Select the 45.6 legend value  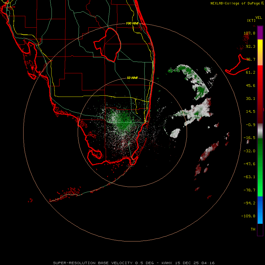pyautogui.click(x=251, y=85)
